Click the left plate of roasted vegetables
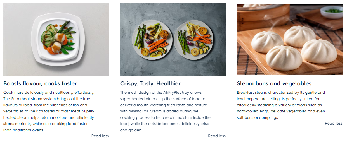Screen dimensions: 347x142 point(151,40)
